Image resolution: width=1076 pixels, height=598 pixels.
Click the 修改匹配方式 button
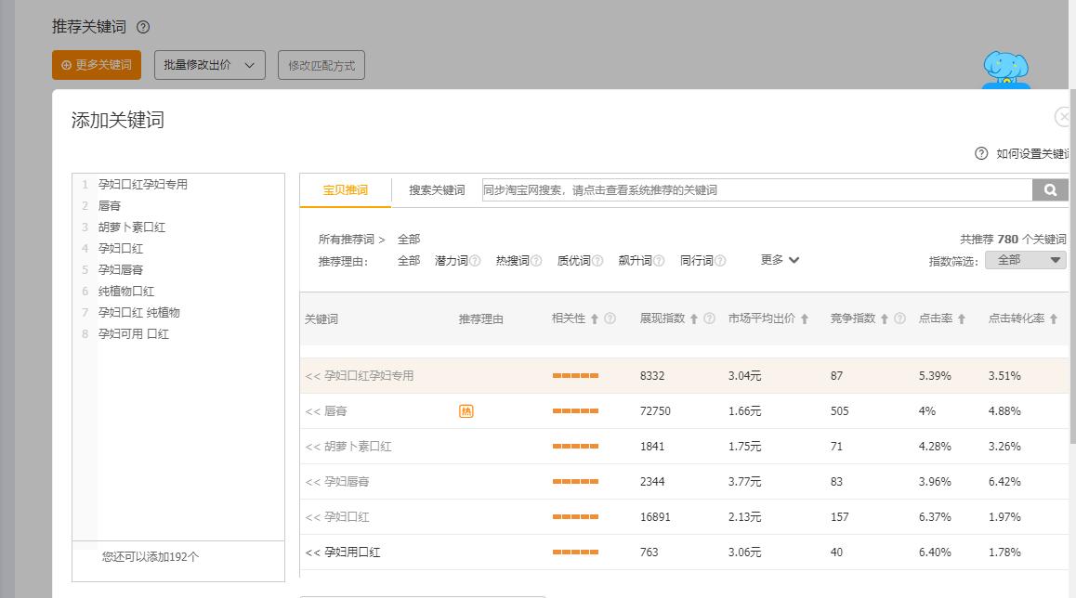click(321, 65)
